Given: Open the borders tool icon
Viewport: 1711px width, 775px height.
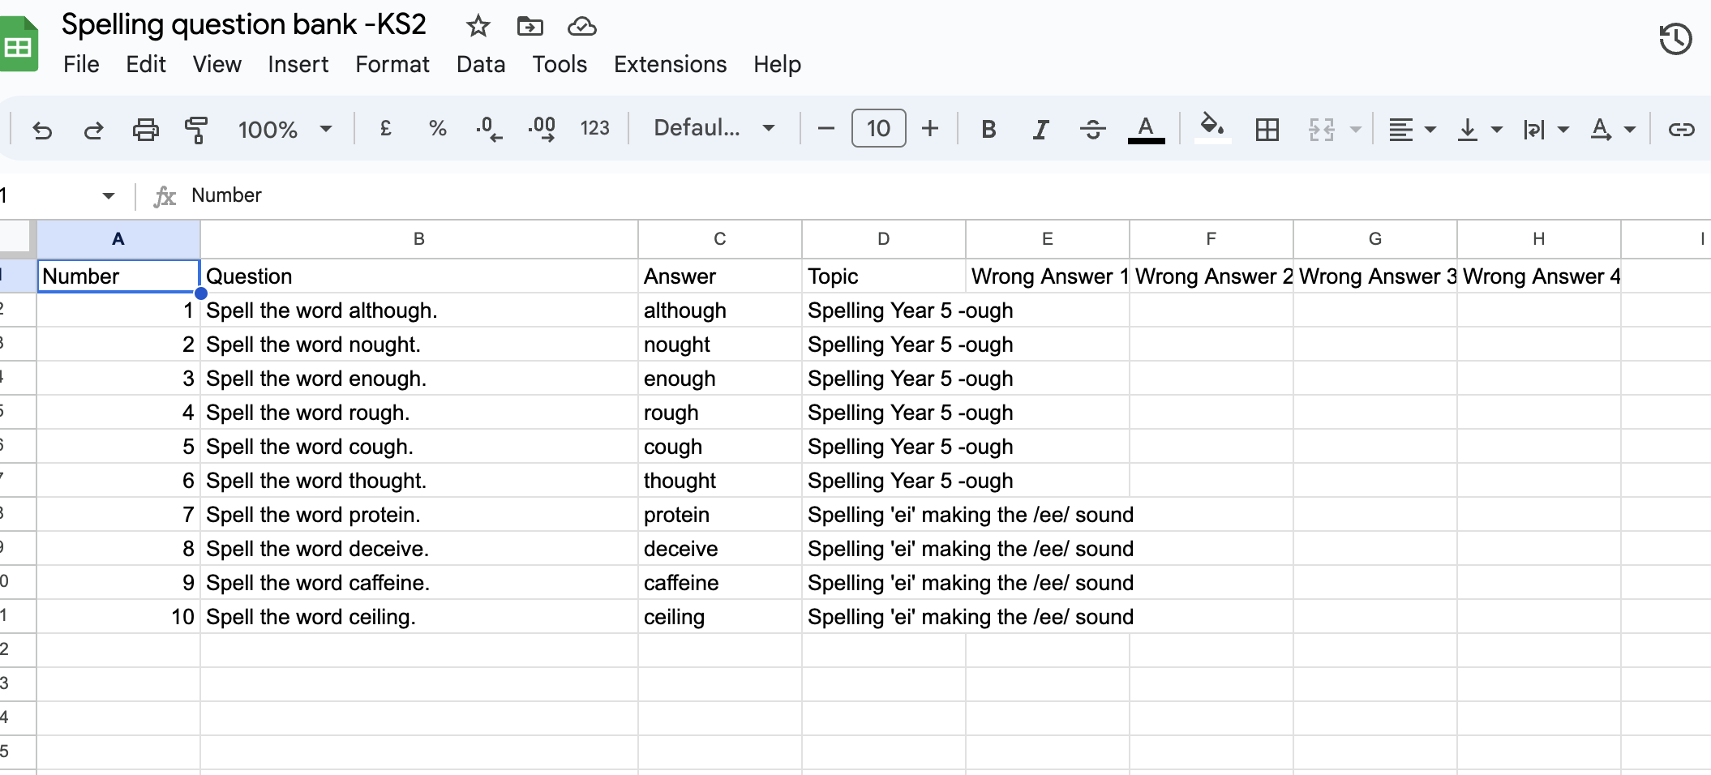Looking at the screenshot, I should pyautogui.click(x=1267, y=130).
